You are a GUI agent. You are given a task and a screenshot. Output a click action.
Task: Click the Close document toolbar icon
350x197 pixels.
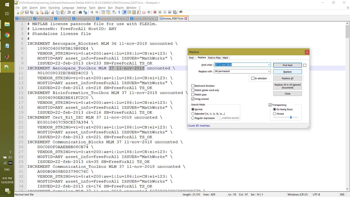[x=37, y=12]
